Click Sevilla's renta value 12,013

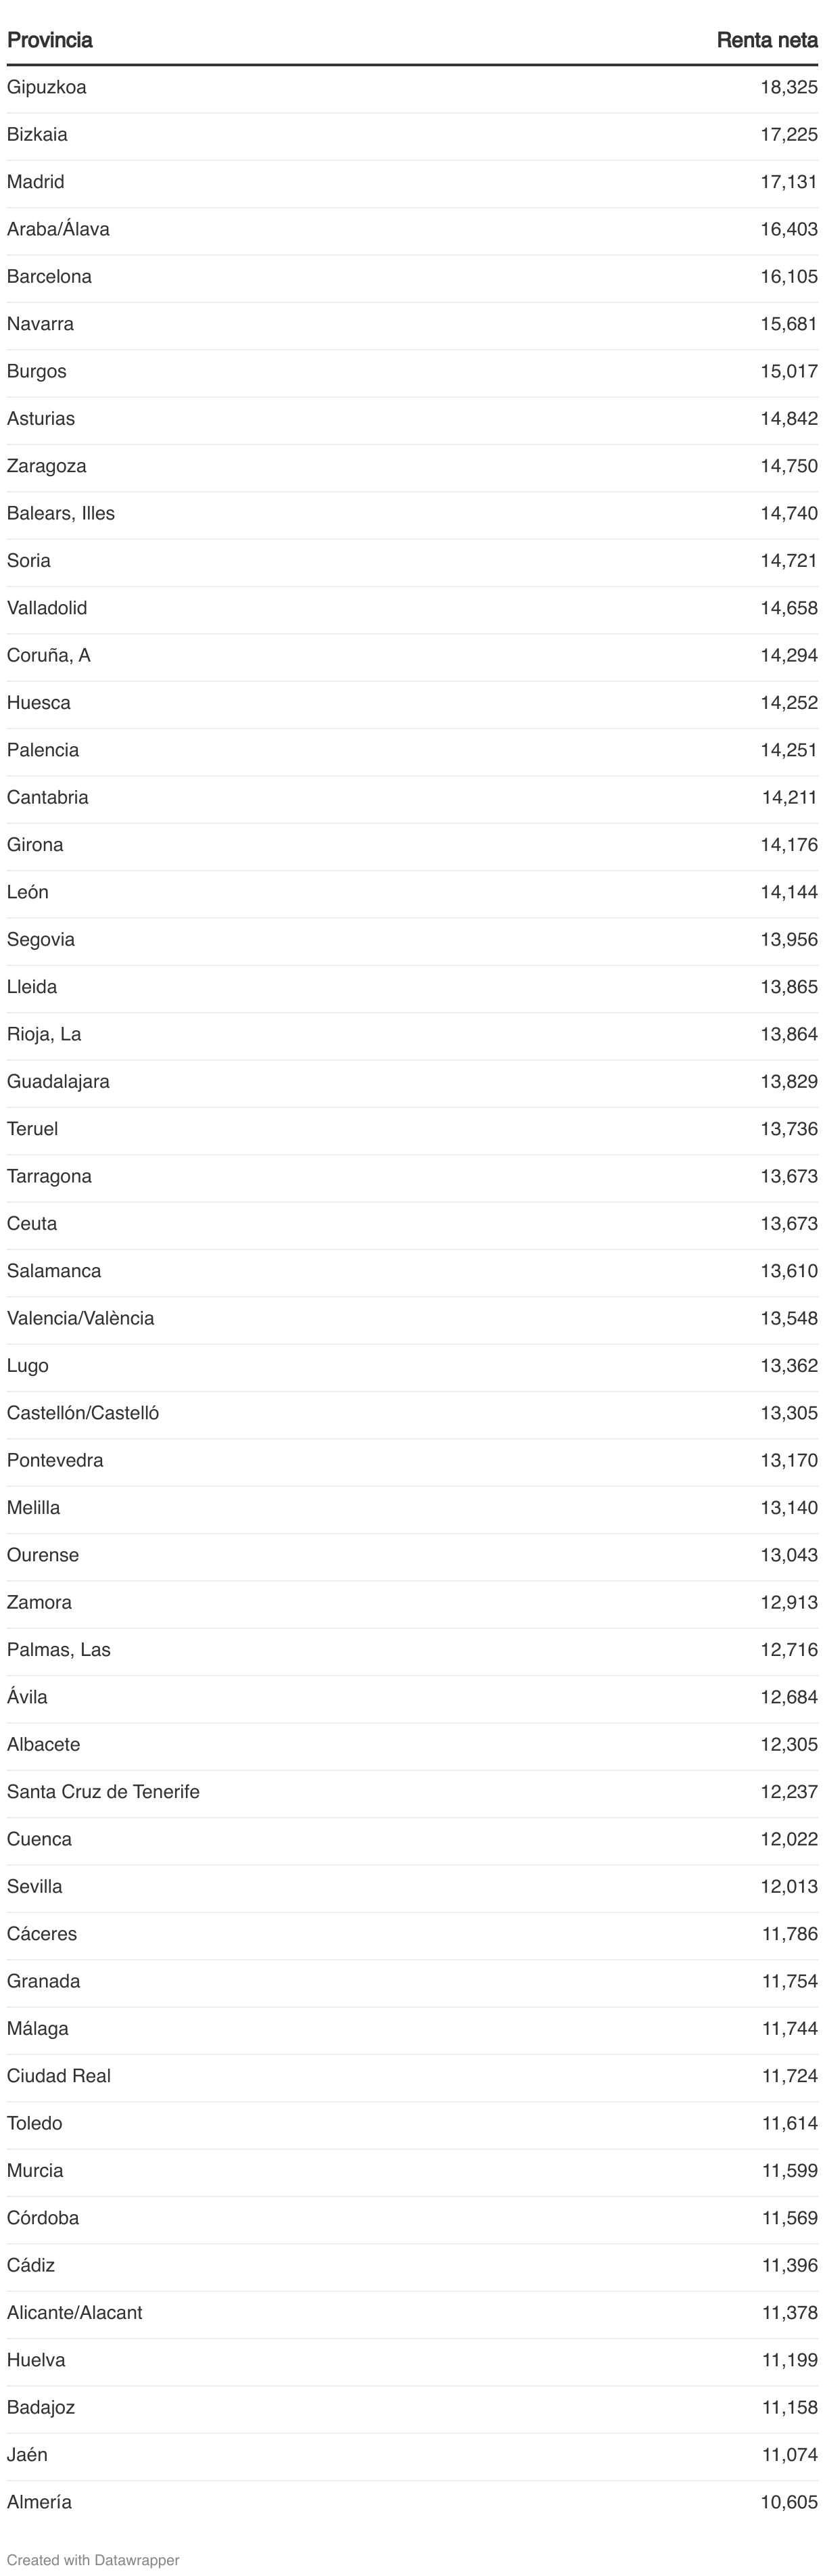coord(788,1887)
